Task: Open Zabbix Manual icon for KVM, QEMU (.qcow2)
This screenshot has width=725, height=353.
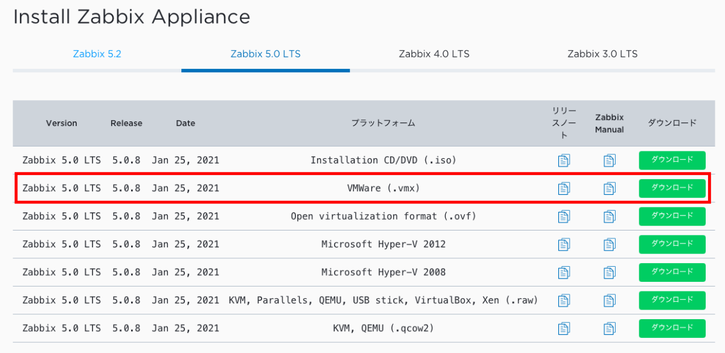Action: 609,328
